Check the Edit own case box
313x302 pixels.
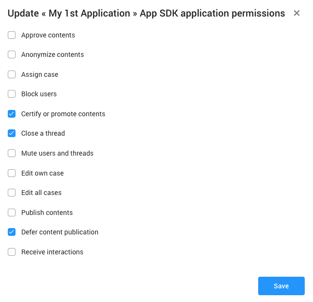point(12,173)
